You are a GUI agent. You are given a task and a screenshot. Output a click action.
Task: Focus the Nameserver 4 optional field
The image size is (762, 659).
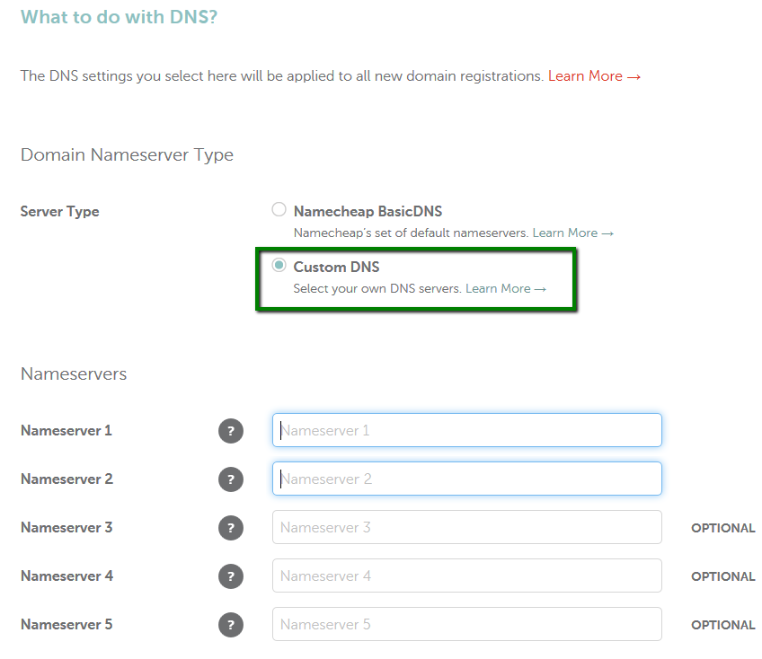(467, 576)
